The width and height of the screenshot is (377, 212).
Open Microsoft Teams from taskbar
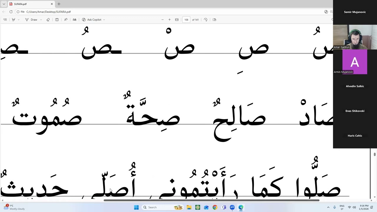(224, 207)
